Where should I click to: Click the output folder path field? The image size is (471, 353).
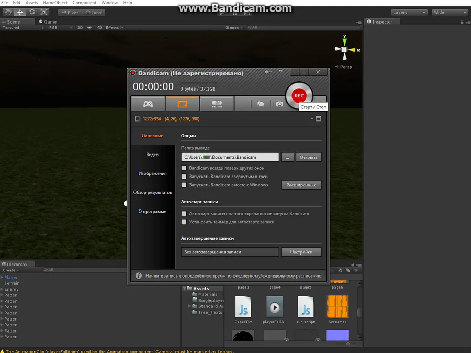[230, 157]
